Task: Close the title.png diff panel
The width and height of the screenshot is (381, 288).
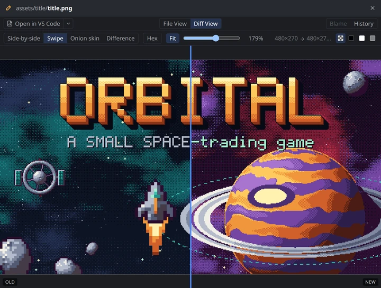Action: (373, 8)
